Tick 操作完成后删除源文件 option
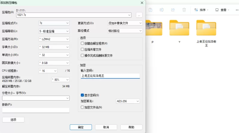Image resolution: width=239 pixels, height=133 pixels. tap(82, 55)
